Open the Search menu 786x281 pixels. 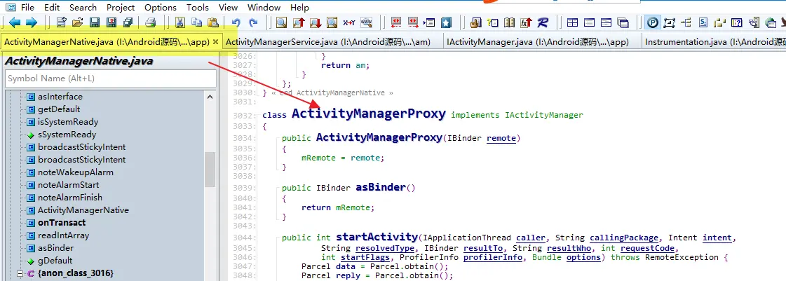click(83, 8)
